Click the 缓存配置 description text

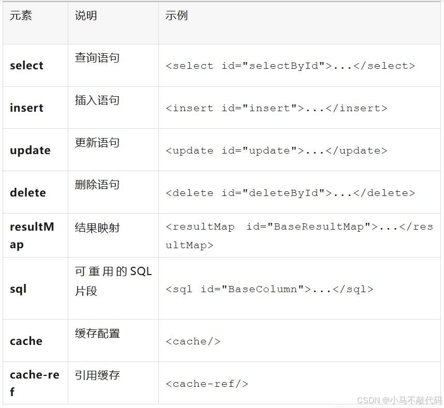(x=97, y=334)
